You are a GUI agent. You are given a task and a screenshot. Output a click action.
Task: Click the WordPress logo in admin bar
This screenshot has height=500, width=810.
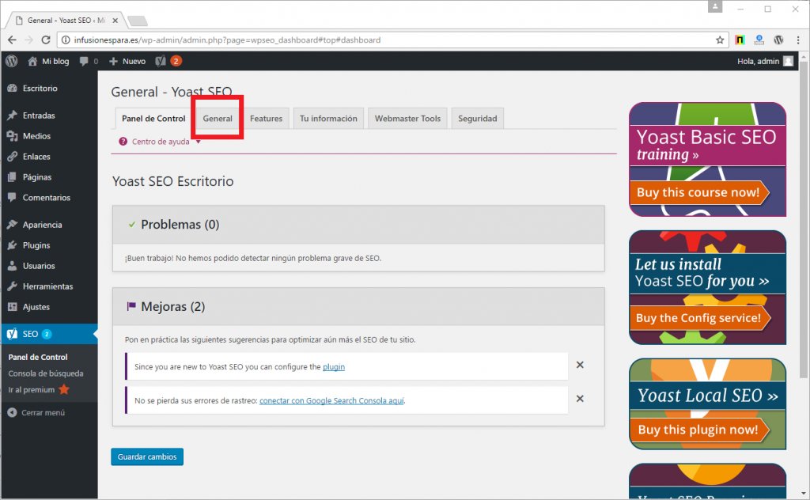pyautogui.click(x=11, y=61)
